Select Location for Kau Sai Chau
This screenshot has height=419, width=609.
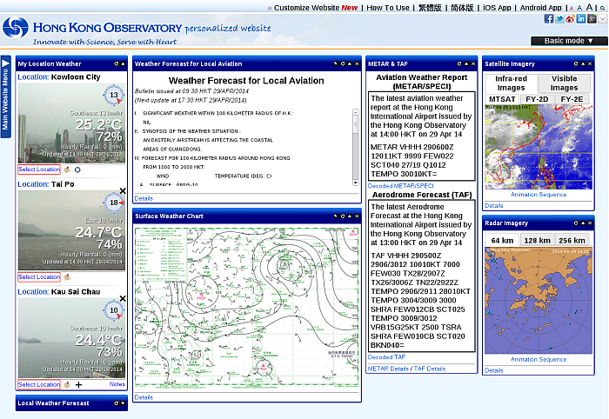pos(39,384)
